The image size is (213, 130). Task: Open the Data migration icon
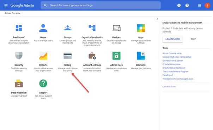point(19,83)
